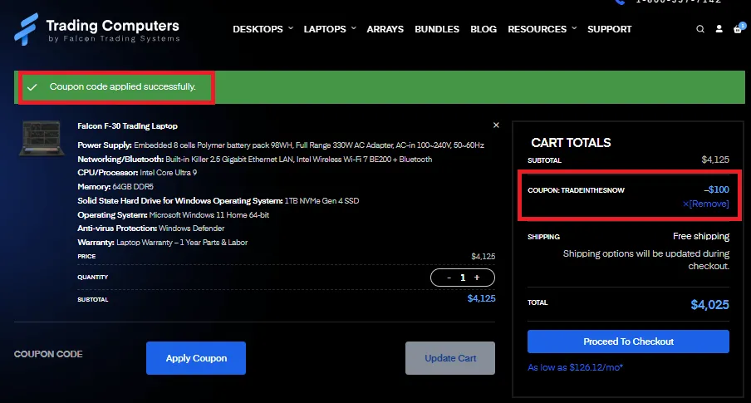The image size is (751, 403).
Task: Click 'Anti-virus Protection: Windows Defender' line
Action: 151,229
